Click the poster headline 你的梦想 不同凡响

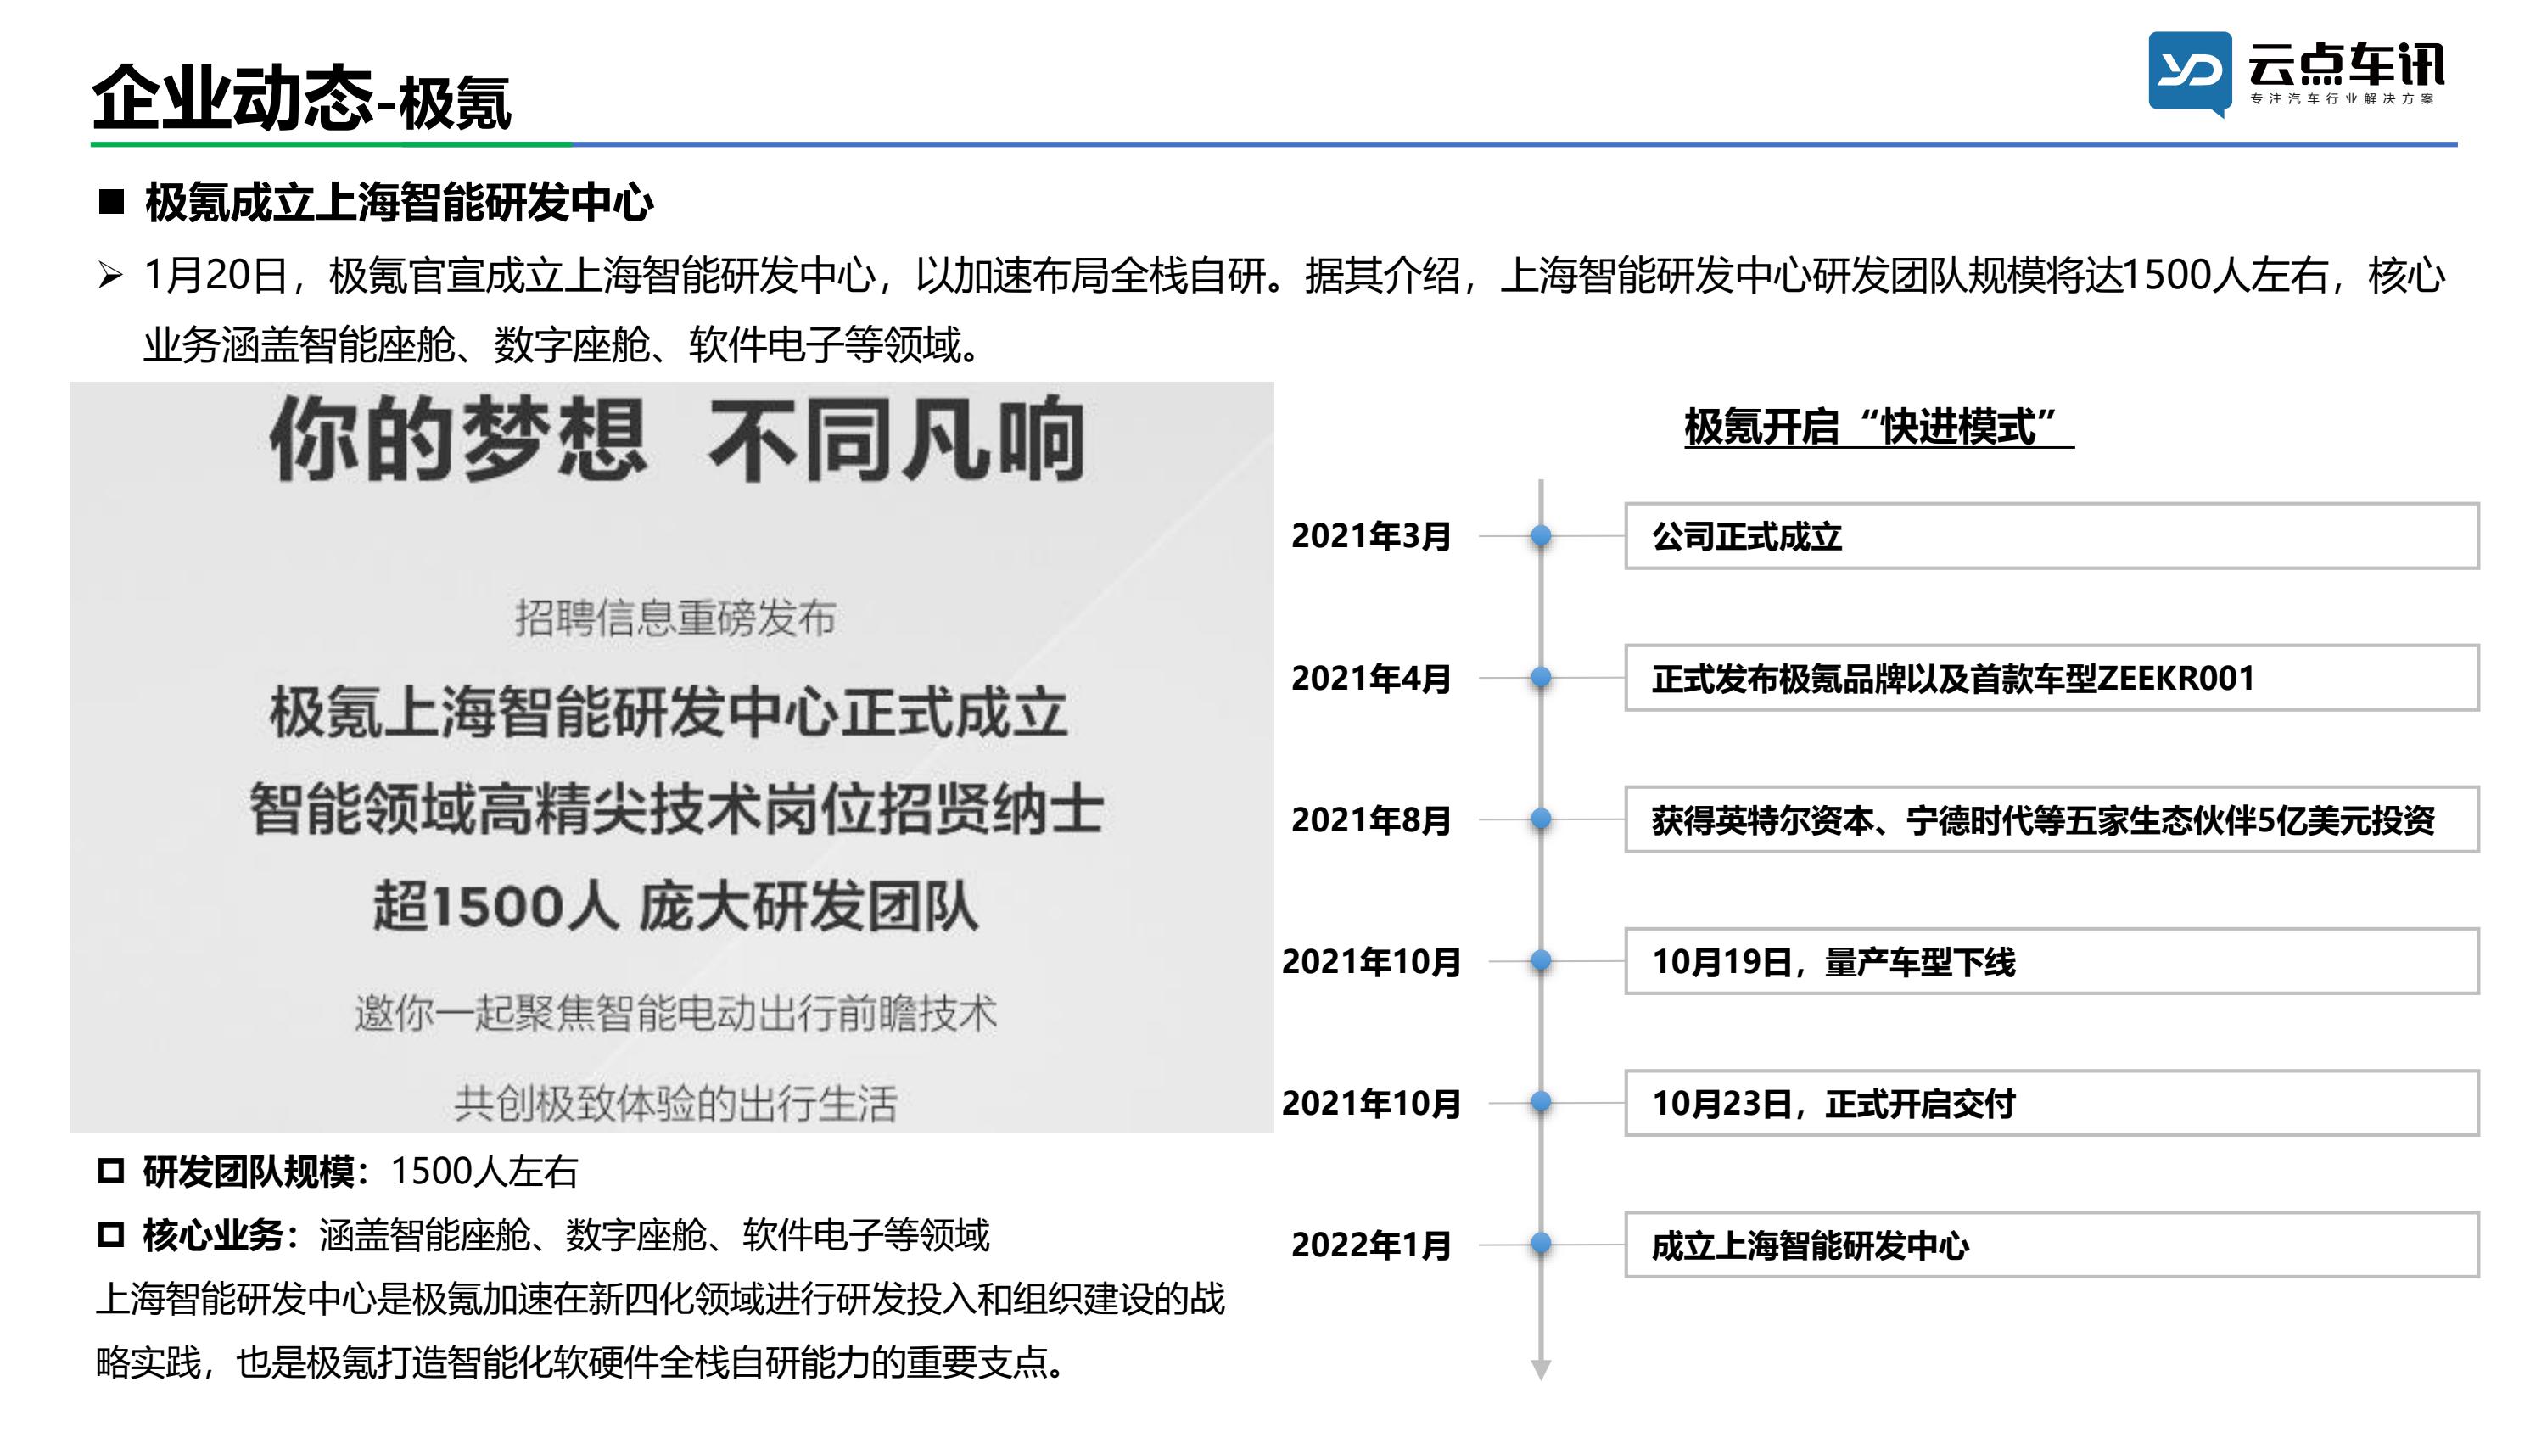676,440
